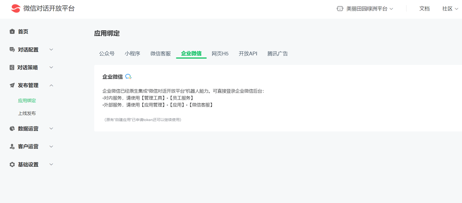Expand the 客户运营 chevron

[x=51, y=146]
